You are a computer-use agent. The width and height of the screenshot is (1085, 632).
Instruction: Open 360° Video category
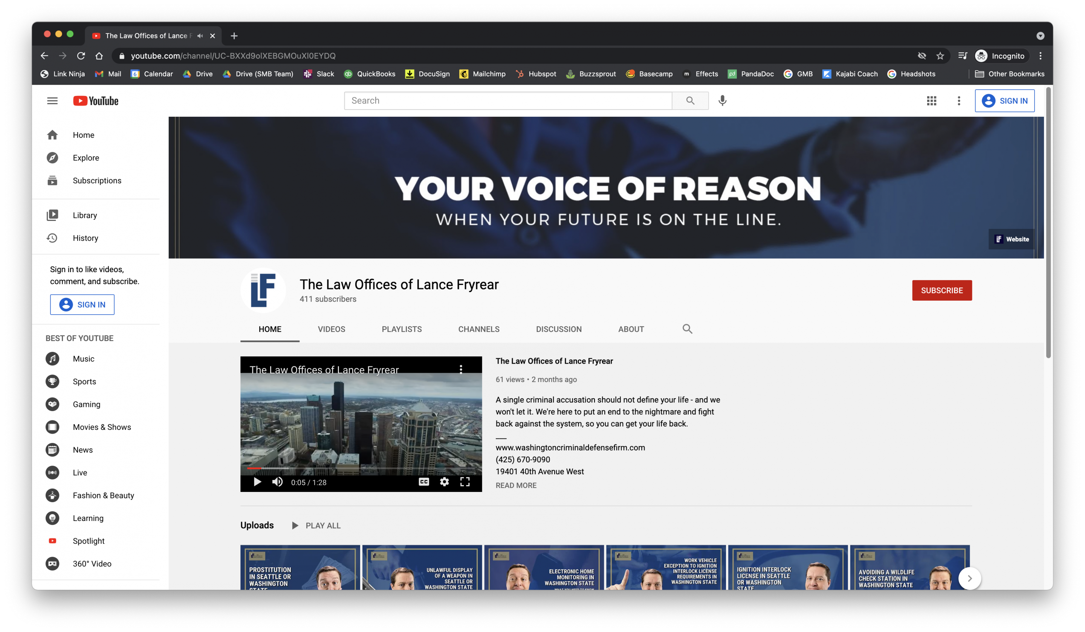[x=96, y=564]
